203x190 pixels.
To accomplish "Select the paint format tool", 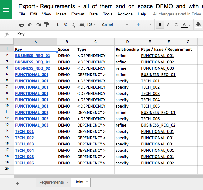I will (x=46, y=25).
